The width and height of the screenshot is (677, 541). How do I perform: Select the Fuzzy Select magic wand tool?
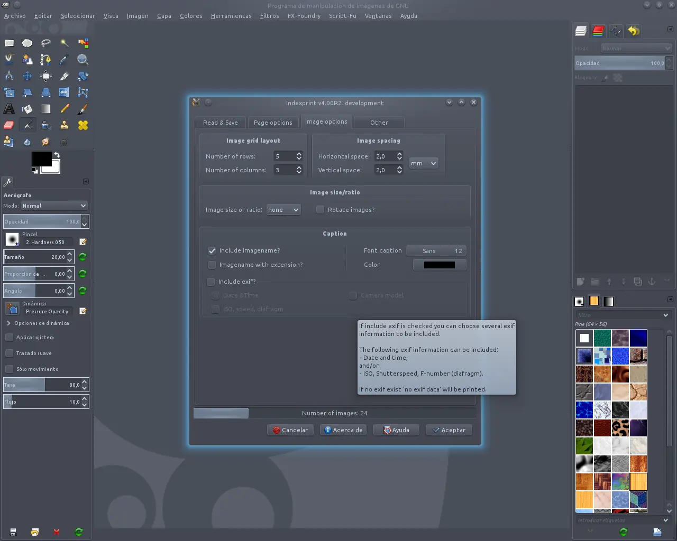(65, 43)
